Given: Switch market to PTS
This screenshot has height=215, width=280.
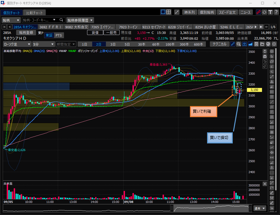Looking at the screenshot, I should (x=59, y=35).
